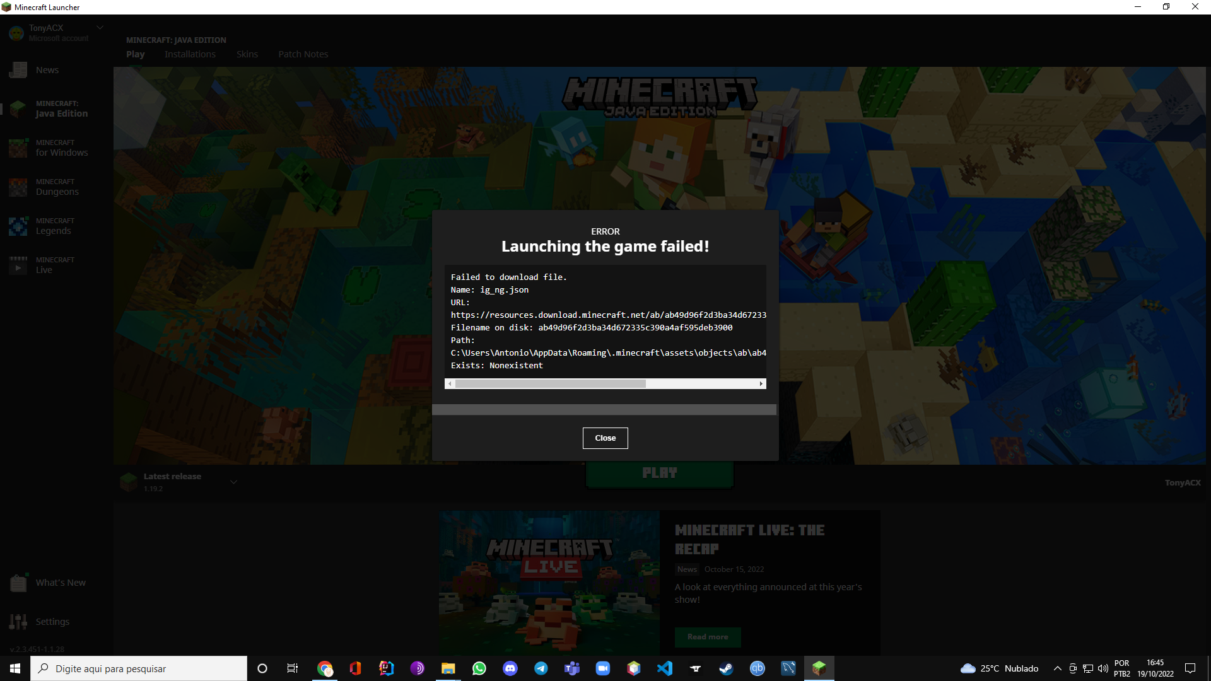Open Minecraft Legends sidebar icon
1211x681 pixels.
[18, 226]
